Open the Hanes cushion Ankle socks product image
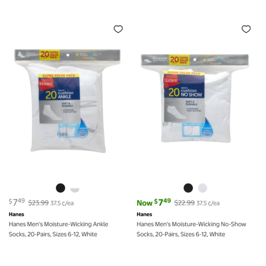This screenshot has height=266, width=266. click(67, 101)
